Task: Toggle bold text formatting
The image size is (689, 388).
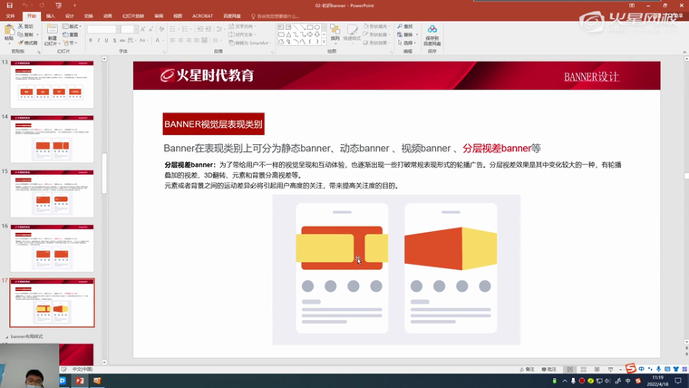Action: coord(92,41)
